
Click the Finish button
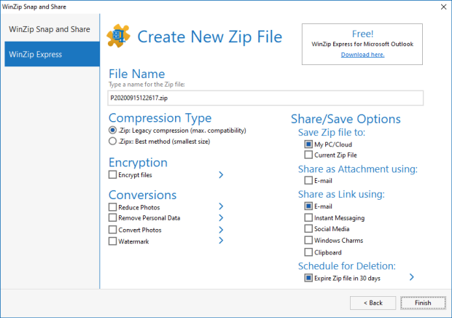click(x=423, y=303)
